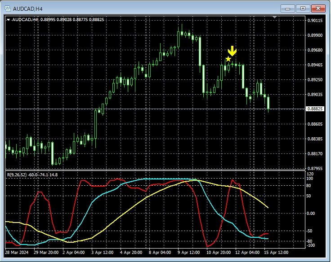Click the 28 Mar 2024 date label

(17, 252)
